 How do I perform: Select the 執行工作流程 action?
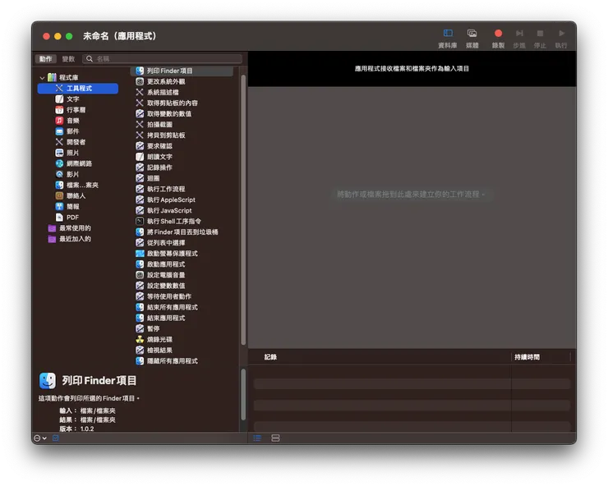tap(160, 189)
